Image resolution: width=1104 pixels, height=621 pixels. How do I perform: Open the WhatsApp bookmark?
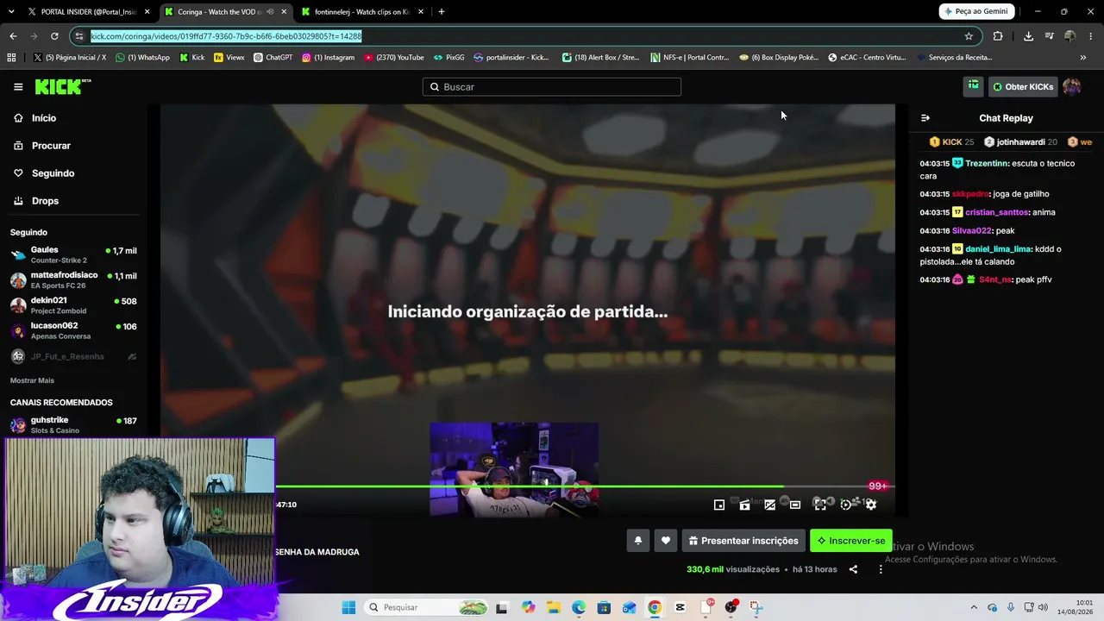[x=142, y=58]
